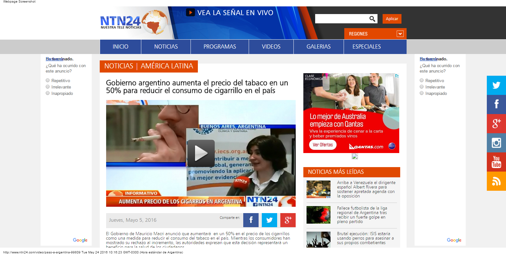Open the YouTube sidebar icon
The width and height of the screenshot is (506, 254).
(x=496, y=162)
